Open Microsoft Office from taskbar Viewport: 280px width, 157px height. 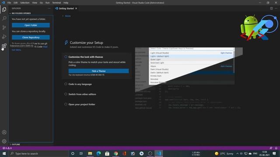pyautogui.click(x=124, y=154)
